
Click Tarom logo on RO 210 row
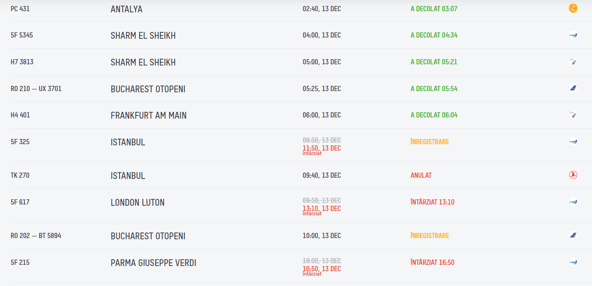click(573, 88)
